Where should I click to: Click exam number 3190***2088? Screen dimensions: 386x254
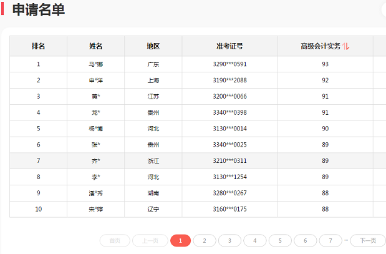229,81
